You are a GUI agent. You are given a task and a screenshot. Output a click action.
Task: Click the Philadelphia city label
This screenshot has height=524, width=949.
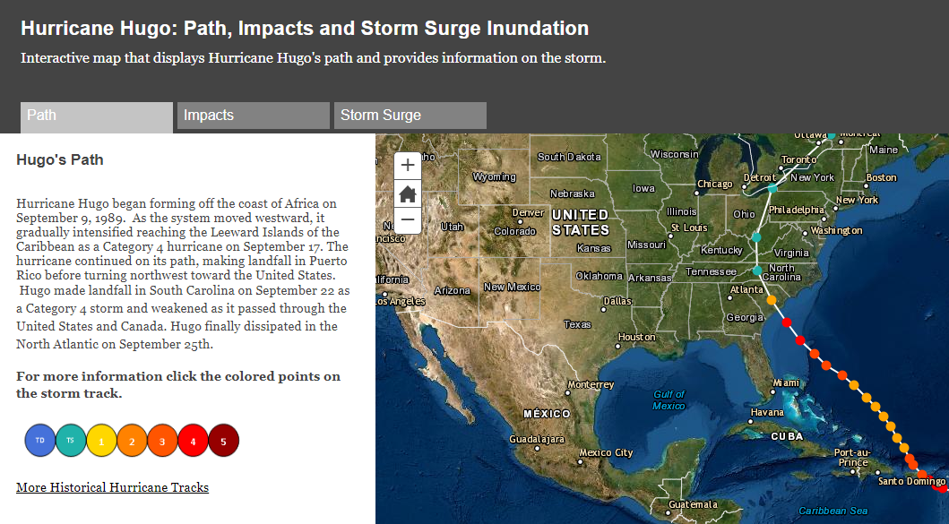[797, 210]
